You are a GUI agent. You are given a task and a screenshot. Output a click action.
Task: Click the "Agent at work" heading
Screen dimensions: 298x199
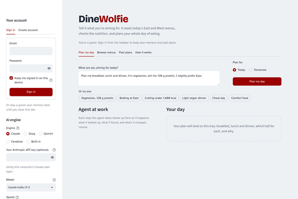[93, 109]
